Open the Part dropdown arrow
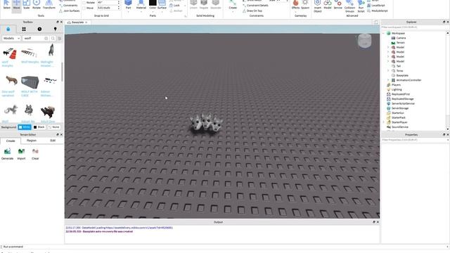This screenshot has height=253, width=450. (128, 12)
